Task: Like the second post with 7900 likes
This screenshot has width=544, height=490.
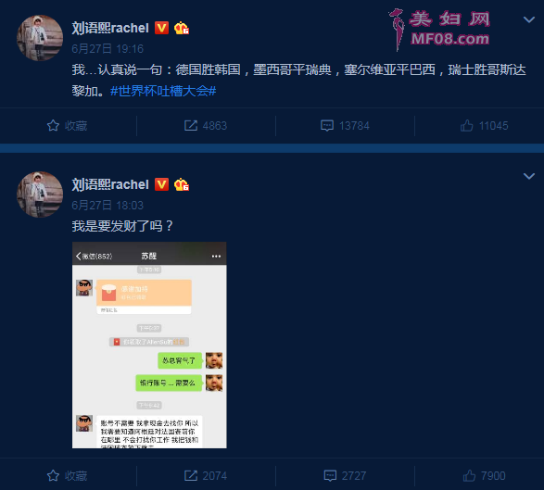Action: 469,475
